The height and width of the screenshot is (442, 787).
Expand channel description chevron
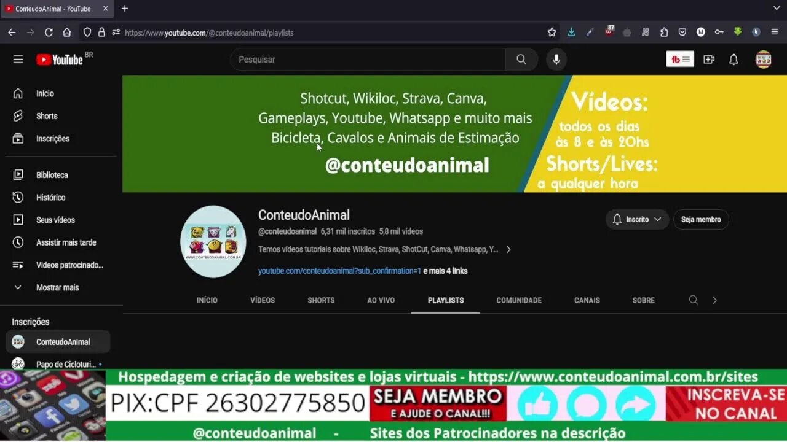pyautogui.click(x=508, y=249)
